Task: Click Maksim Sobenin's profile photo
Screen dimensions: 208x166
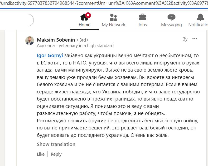Action: (30, 41)
